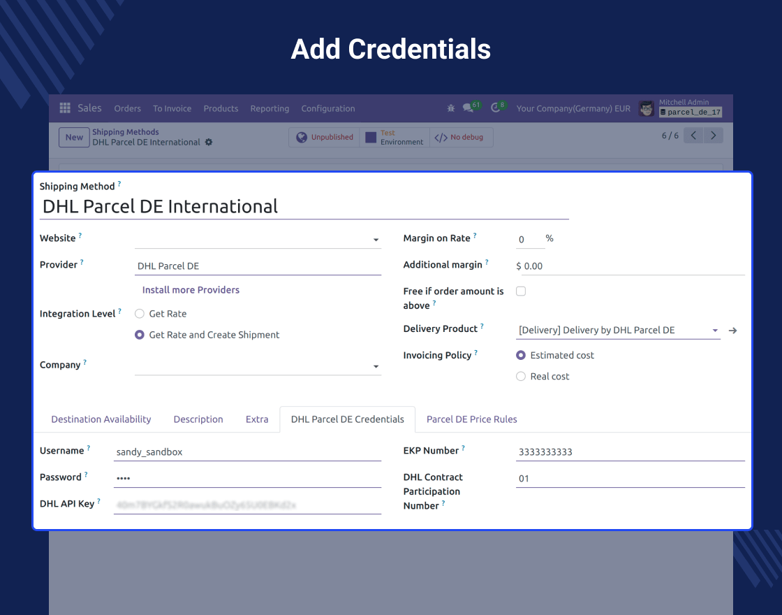The height and width of the screenshot is (615, 782).
Task: Open the To Invoice menu
Action: (172, 108)
